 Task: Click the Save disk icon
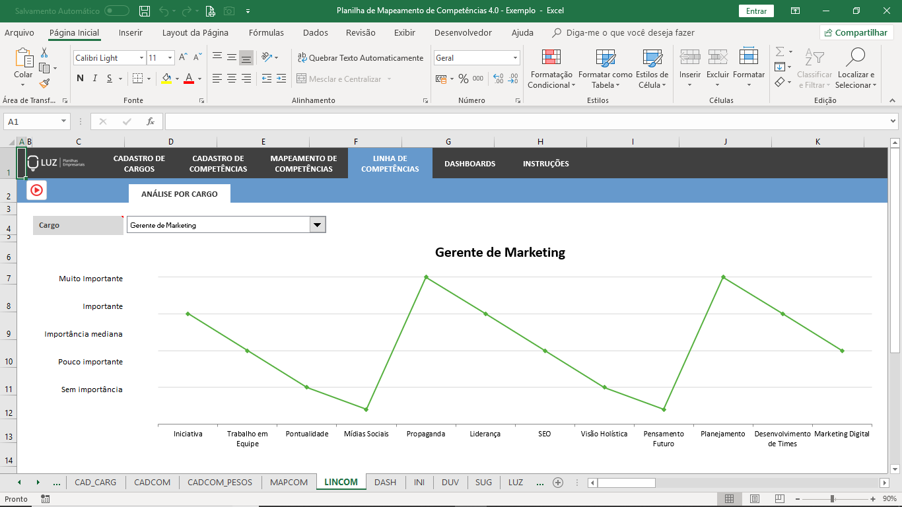(145, 11)
